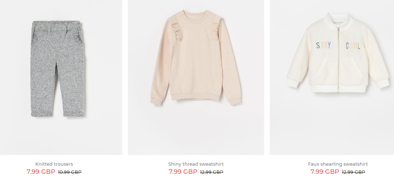The image size is (394, 183).
Task: Click crossed-out 12.99 GBP under Shiny thread sweatshirt
Action: [x=211, y=172]
